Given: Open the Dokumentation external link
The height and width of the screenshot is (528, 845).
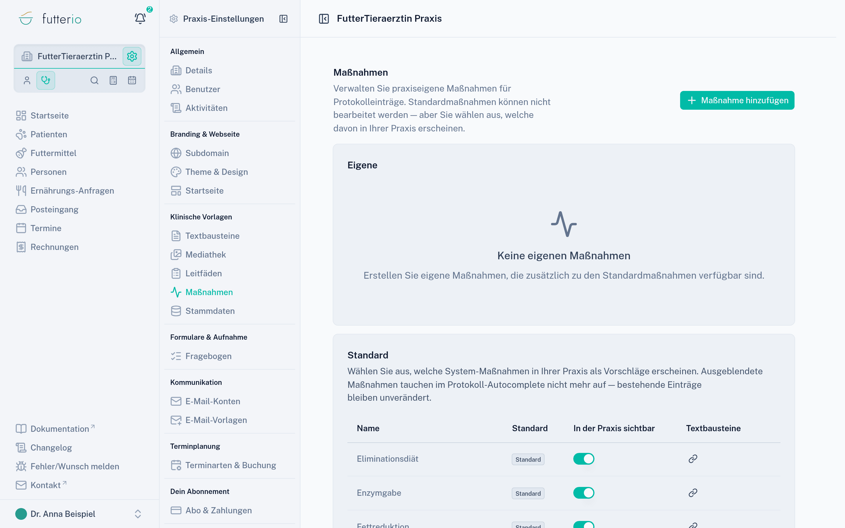Looking at the screenshot, I should click(55, 429).
